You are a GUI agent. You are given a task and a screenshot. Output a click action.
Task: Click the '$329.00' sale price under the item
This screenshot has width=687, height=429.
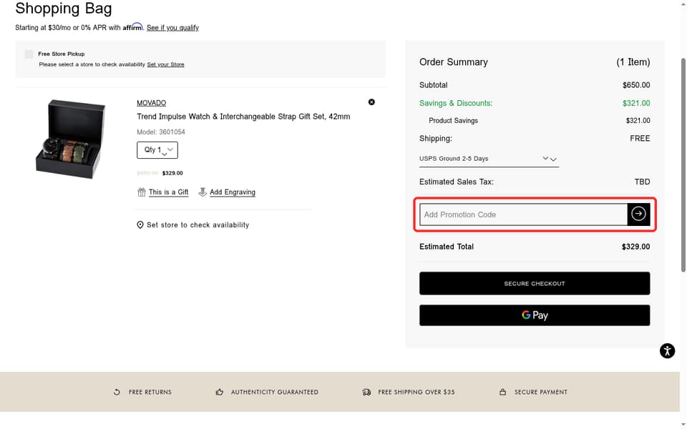(x=172, y=173)
